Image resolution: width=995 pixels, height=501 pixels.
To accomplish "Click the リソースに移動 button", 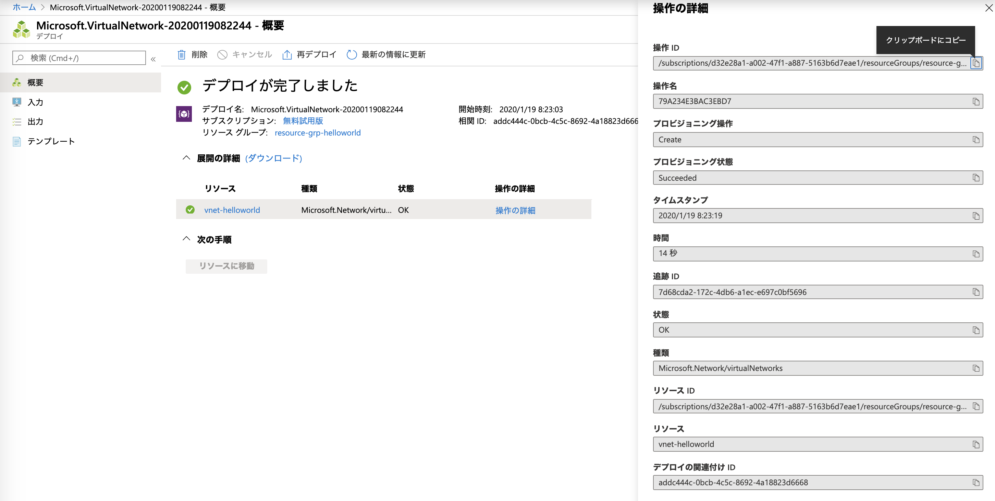I will (x=226, y=266).
